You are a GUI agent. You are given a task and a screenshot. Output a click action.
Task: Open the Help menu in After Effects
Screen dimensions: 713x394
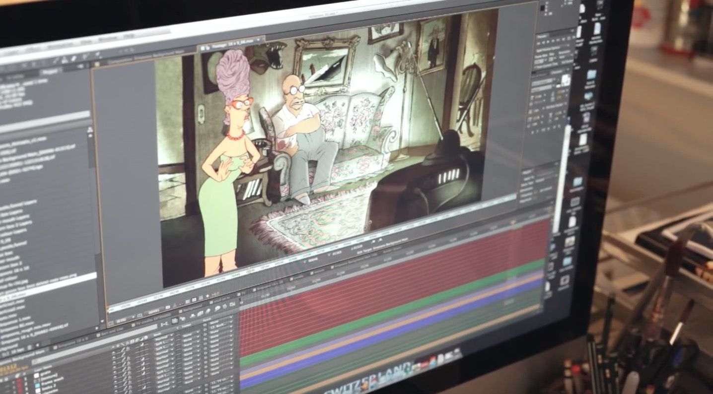[130, 36]
